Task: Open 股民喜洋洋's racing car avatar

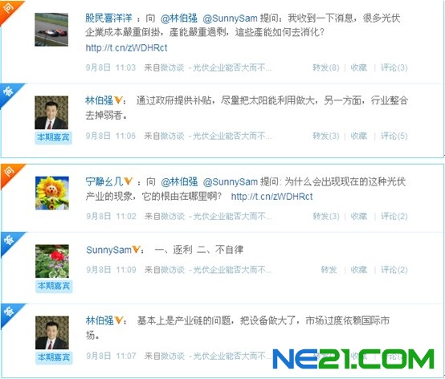Action: coord(51,30)
